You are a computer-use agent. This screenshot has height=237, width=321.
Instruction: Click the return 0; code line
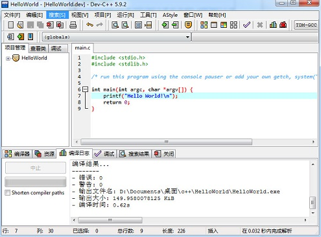pos(117,102)
